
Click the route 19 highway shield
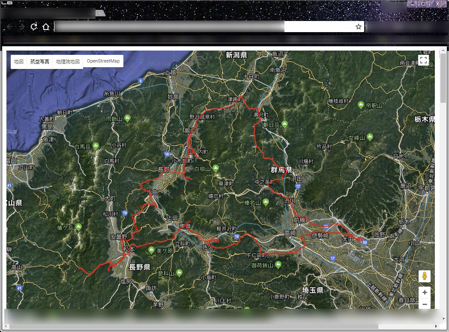125,213
